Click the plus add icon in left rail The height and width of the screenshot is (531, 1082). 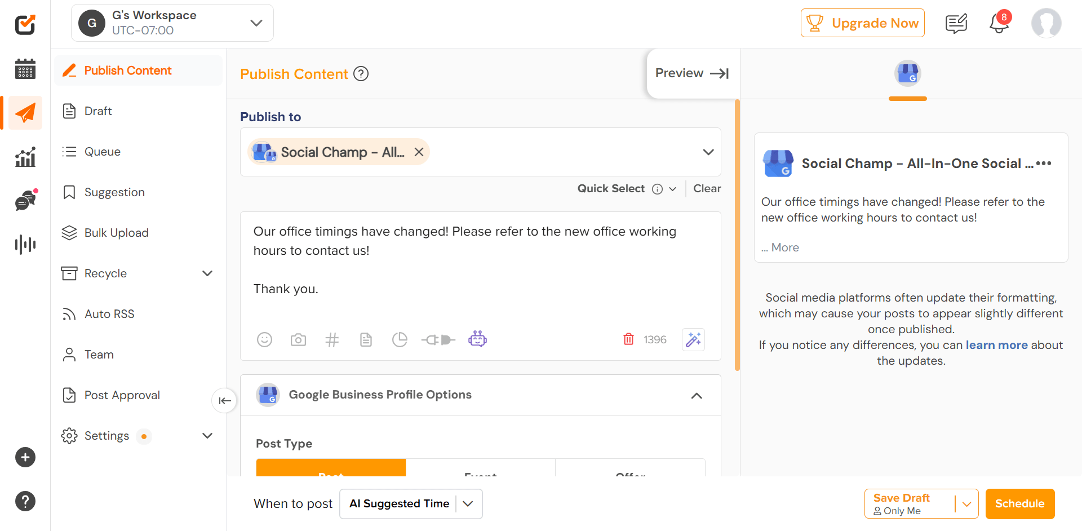click(x=25, y=457)
